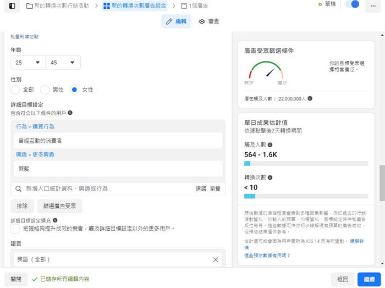The image size is (385, 288).
Task: Click the detailed targeting search input field
Action: 105,189
